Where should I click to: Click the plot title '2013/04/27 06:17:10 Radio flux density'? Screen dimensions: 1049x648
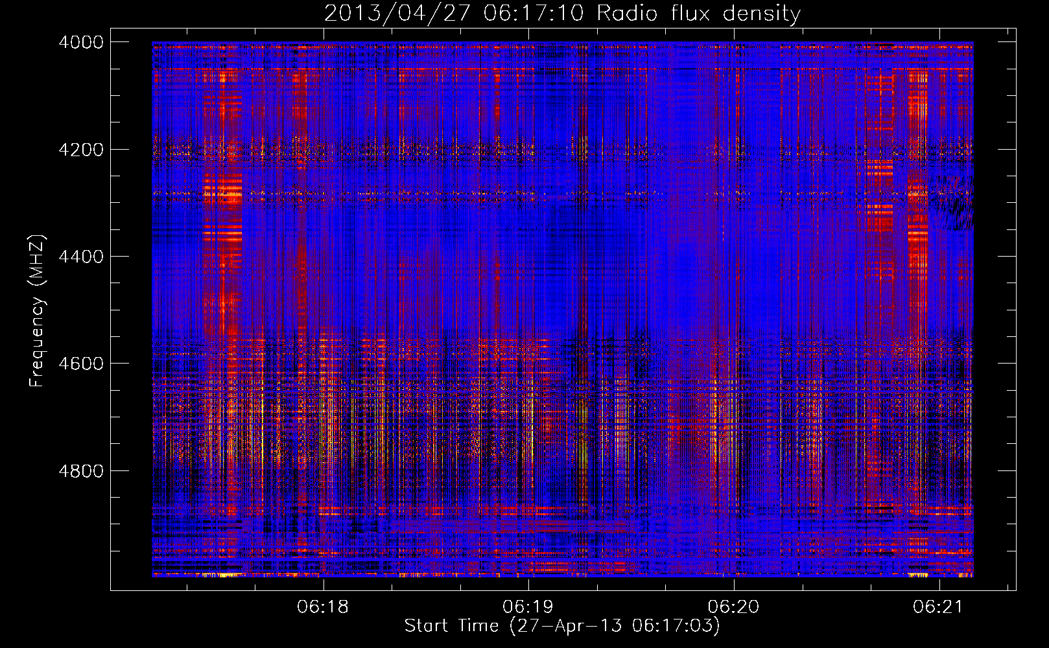pyautogui.click(x=562, y=13)
